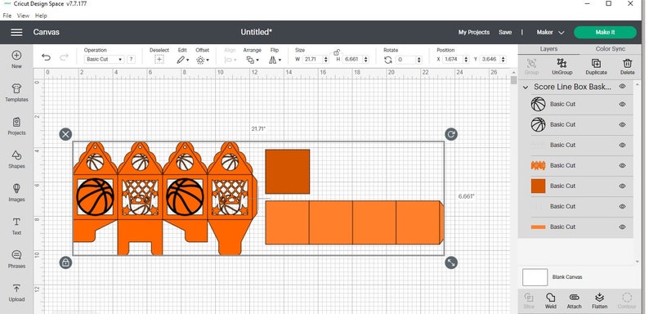Click the X position input field
Screen dimensions: 649x314
[453, 59]
